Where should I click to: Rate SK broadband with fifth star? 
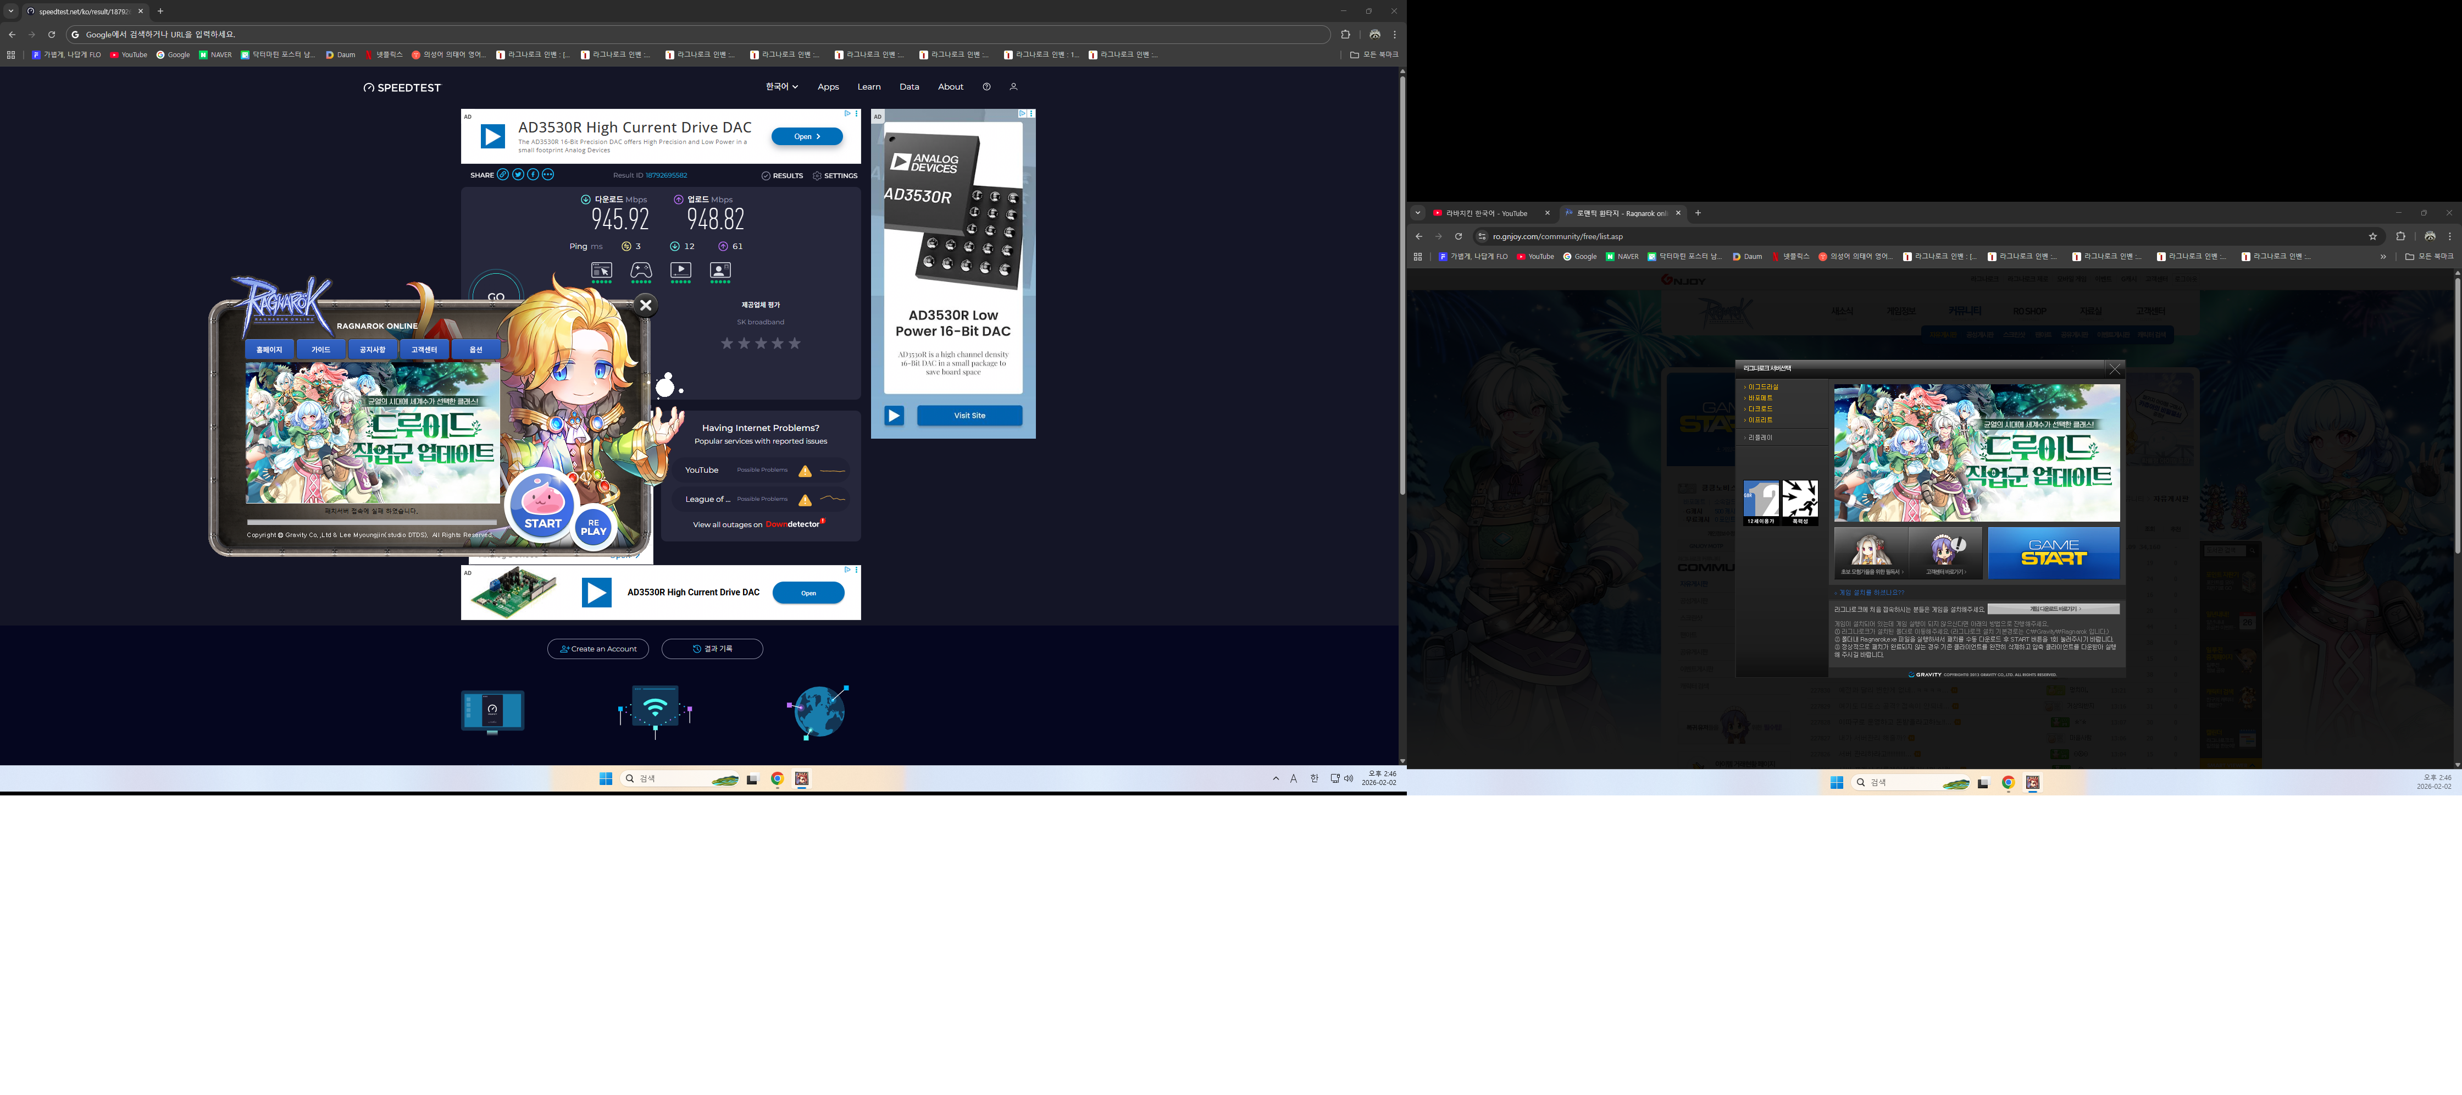pyautogui.click(x=794, y=344)
